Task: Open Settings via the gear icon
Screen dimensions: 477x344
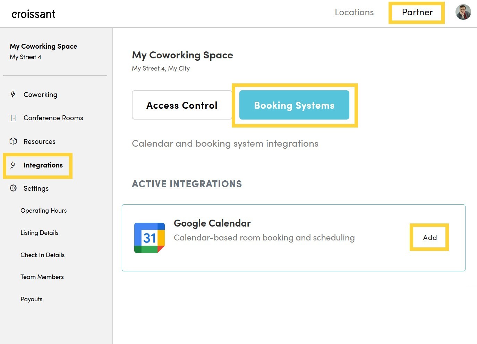Action: 13,188
